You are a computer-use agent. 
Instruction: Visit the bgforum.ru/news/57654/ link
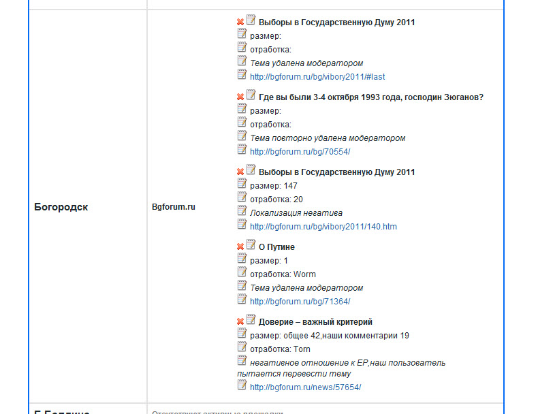pyautogui.click(x=305, y=387)
